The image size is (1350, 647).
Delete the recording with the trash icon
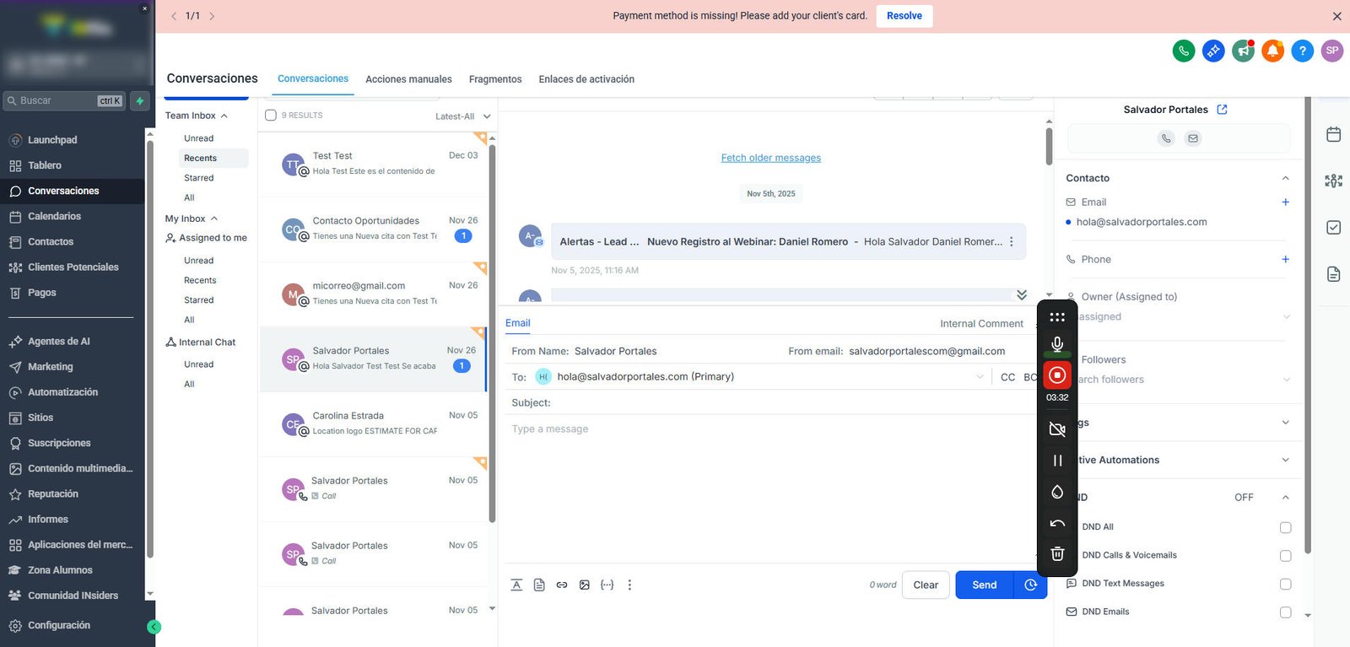[x=1057, y=554]
